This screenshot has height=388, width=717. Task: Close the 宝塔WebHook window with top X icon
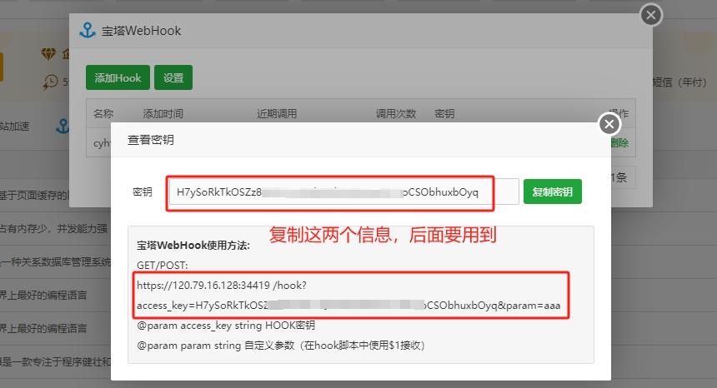click(x=651, y=15)
